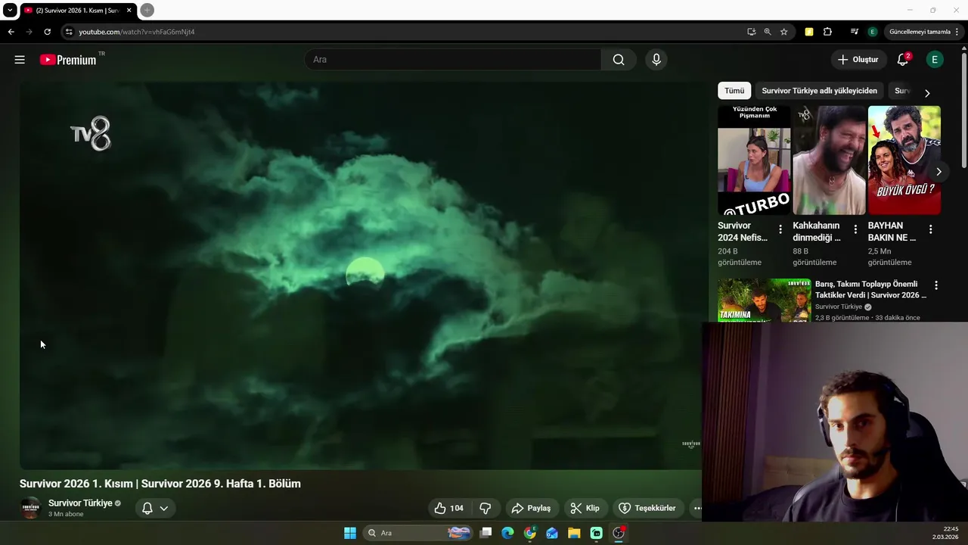Like the video with thumbs up
The height and width of the screenshot is (545, 968).
coord(448,508)
